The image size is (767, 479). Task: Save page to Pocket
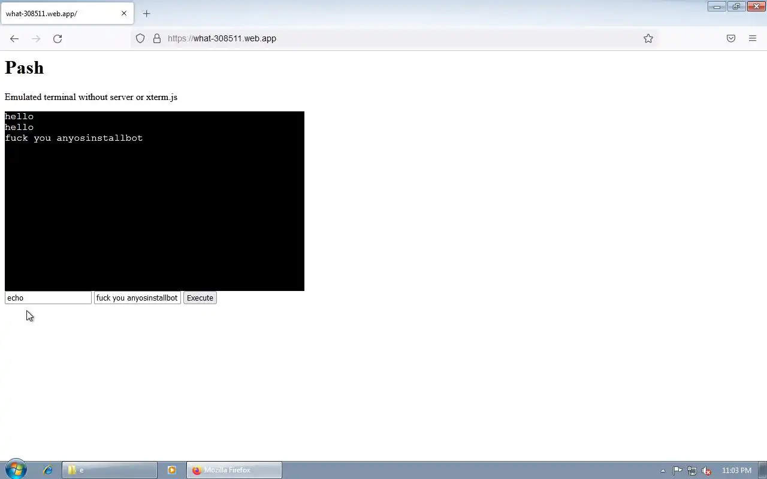(731, 38)
